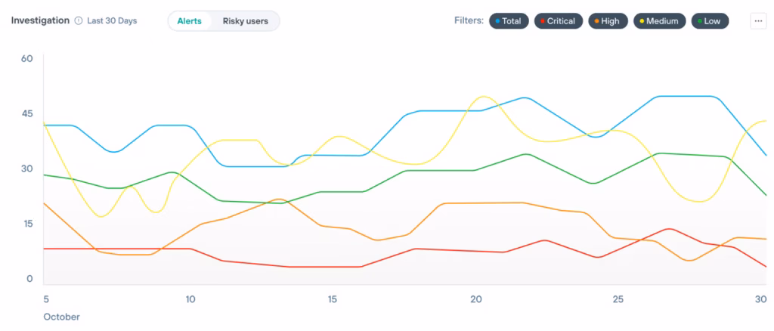Screen dimensions: 774x331
Task: Click the x-axis marker for October 15
Action: pos(333,299)
